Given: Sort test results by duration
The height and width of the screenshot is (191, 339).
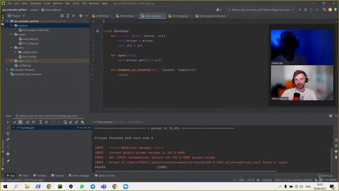Looking at the screenshot, I should [33, 122].
